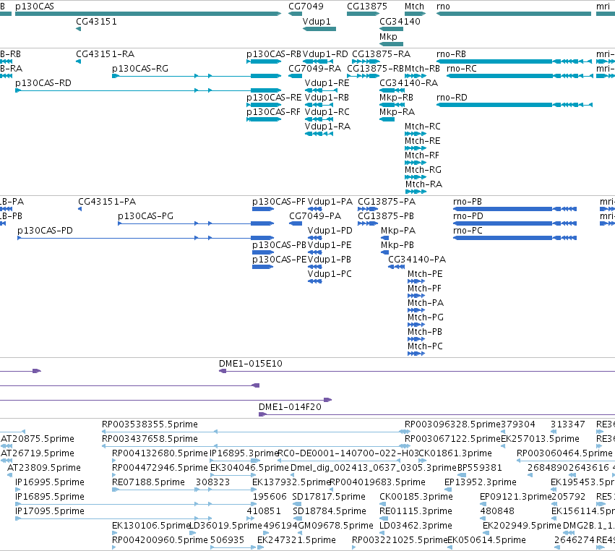Viewport: 615px width, 551px height.
Task: Select the CG43151 gene label
Action: [x=97, y=22]
